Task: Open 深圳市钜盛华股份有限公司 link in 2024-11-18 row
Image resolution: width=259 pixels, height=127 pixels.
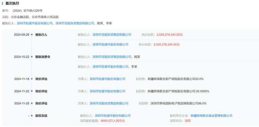Action: pyautogui.click(x=107, y=79)
